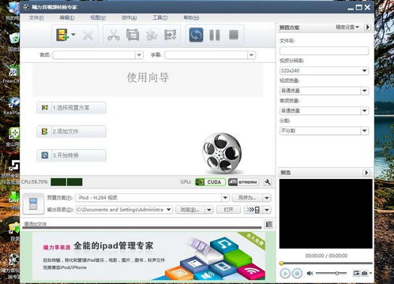Open the wrench settings icon
This screenshot has height=284, width=394.
click(268, 182)
